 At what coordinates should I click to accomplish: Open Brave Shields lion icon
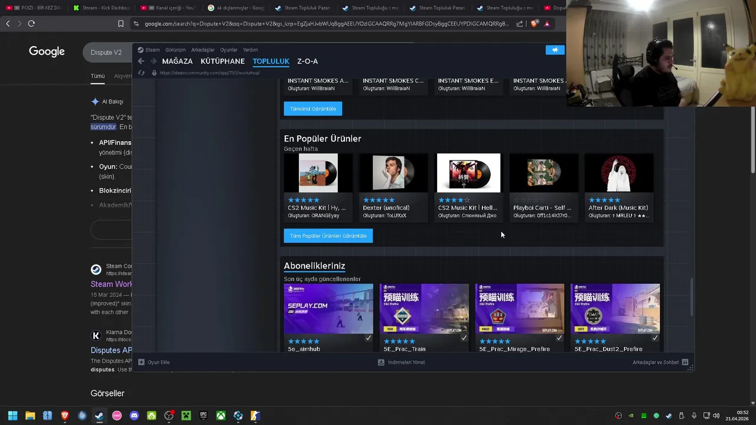click(535, 24)
